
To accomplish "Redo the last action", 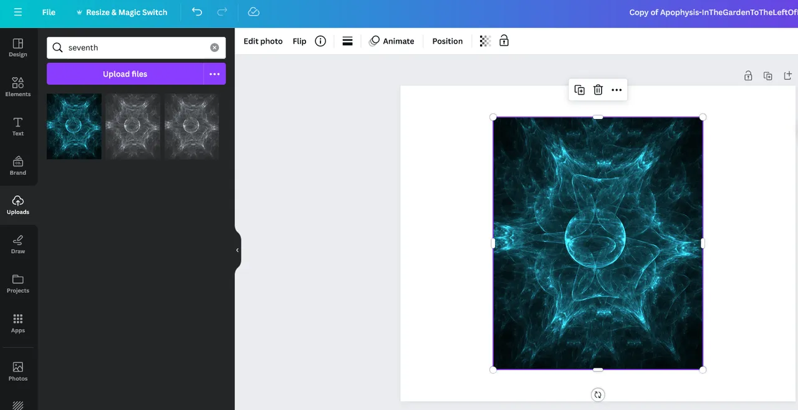I will coord(222,12).
